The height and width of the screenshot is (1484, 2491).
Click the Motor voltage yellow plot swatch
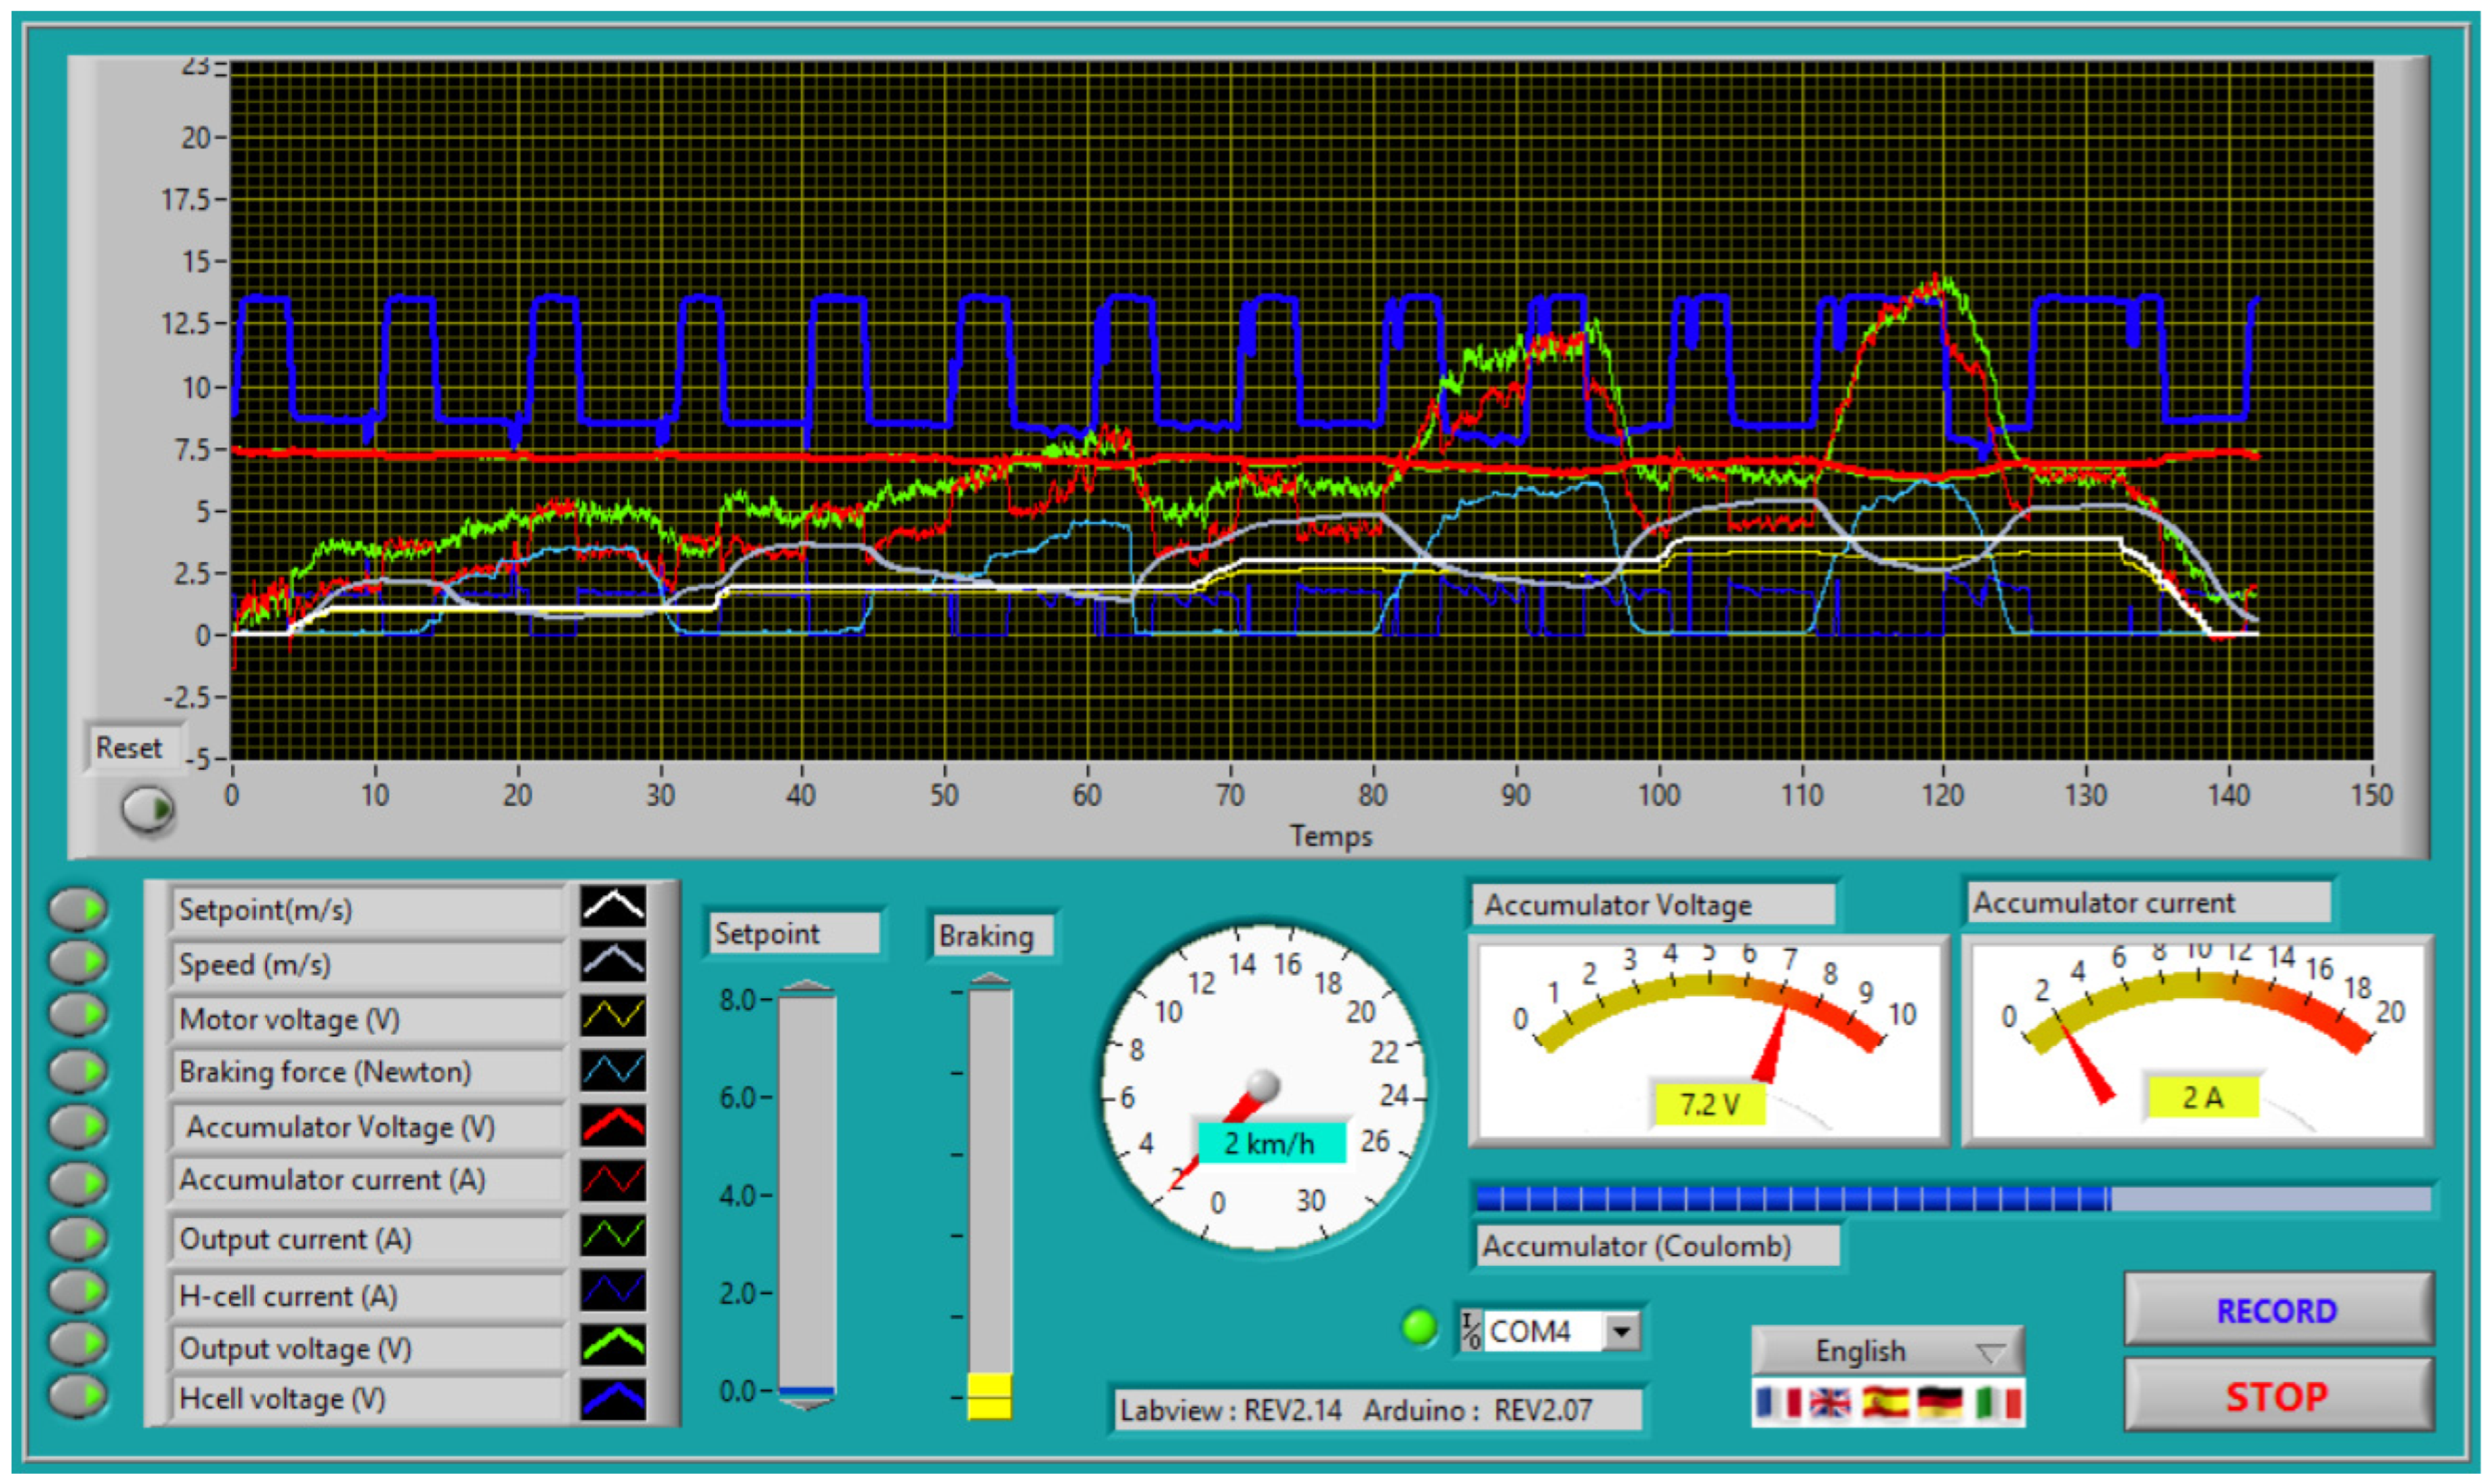point(614,1017)
